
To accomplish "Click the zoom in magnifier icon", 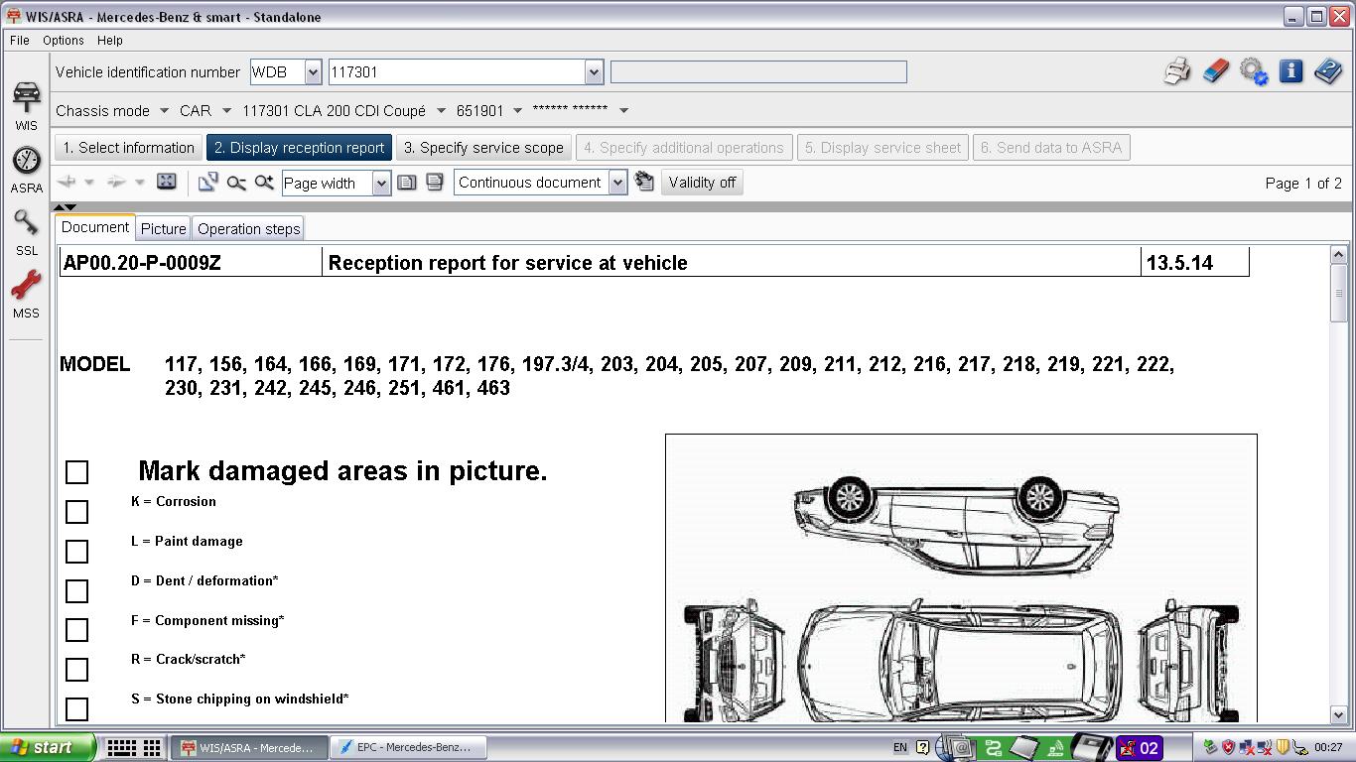I will click(264, 183).
